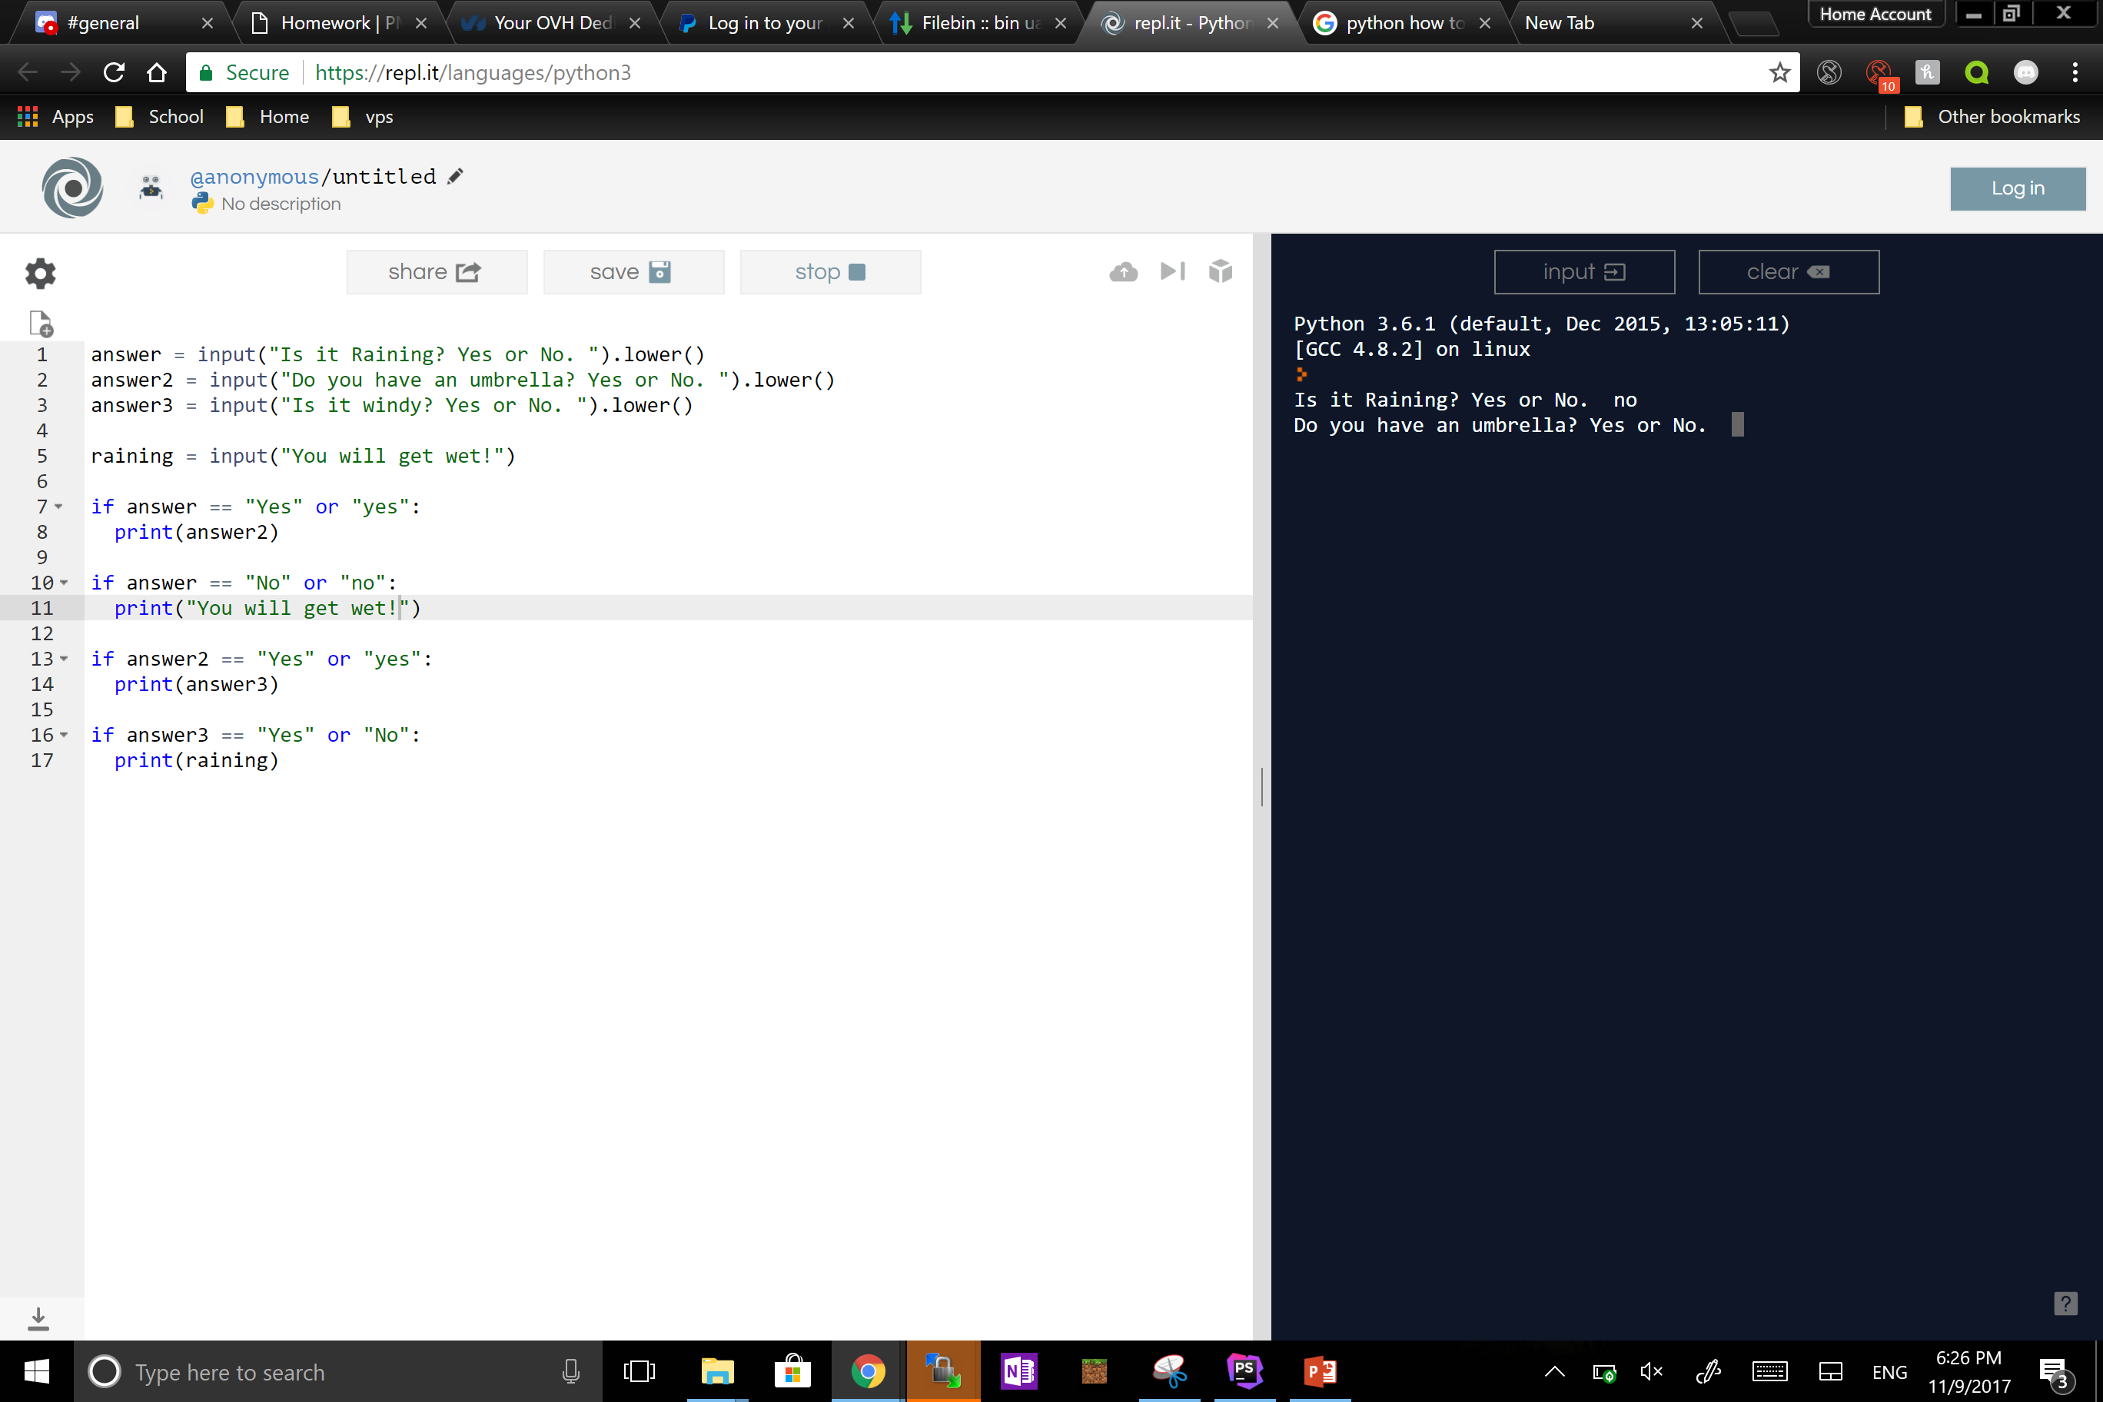Viewport: 2103px width, 1402px height.
Task: Click the Log in button
Action: pos(2017,188)
